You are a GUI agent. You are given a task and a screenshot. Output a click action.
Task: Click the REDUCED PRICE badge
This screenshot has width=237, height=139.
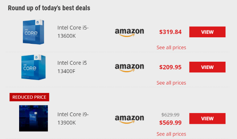[29, 97]
